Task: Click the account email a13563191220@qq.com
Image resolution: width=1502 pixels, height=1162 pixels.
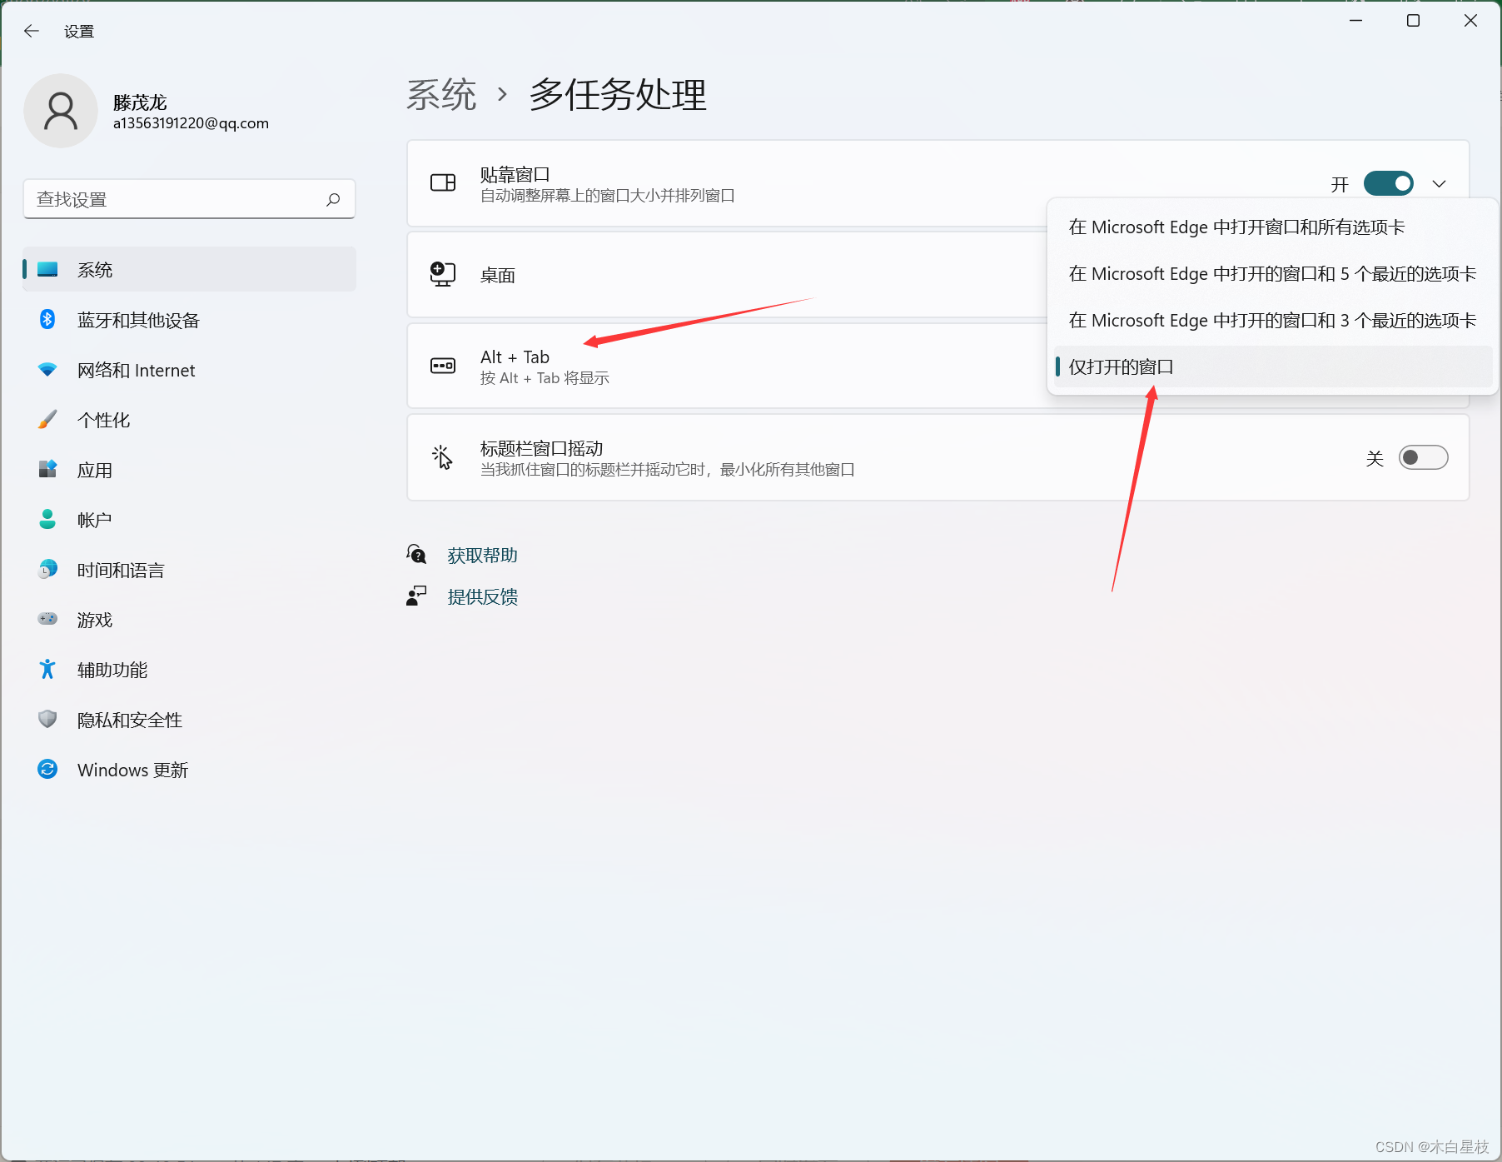Action: point(191,123)
